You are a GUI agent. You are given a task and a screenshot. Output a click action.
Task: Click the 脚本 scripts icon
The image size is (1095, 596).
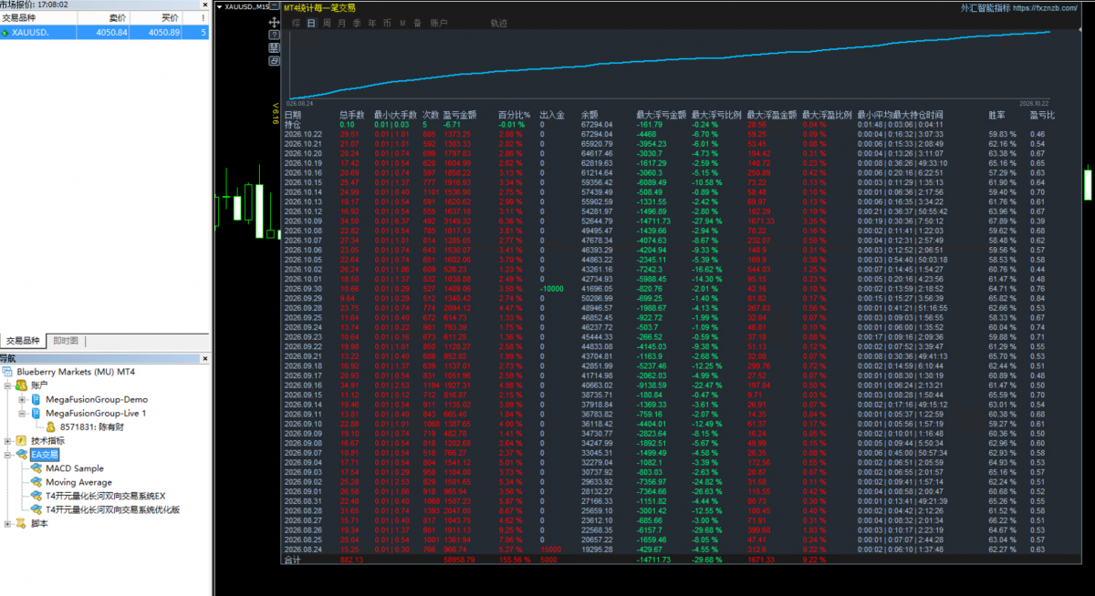pos(21,523)
